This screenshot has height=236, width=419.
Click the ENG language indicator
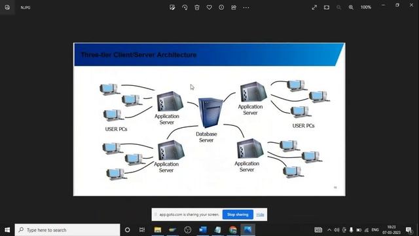pos(375,230)
